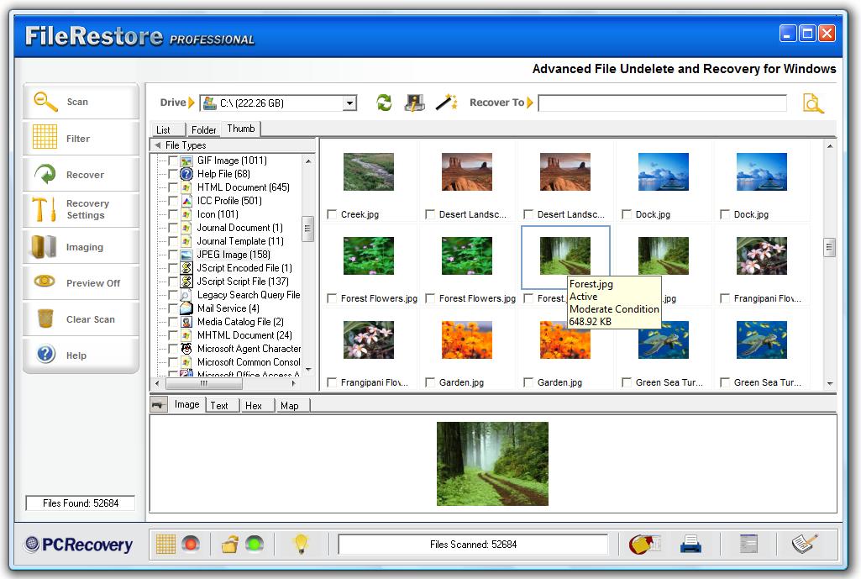
Task: Click the Files Found: 52684 box
Action: point(80,503)
